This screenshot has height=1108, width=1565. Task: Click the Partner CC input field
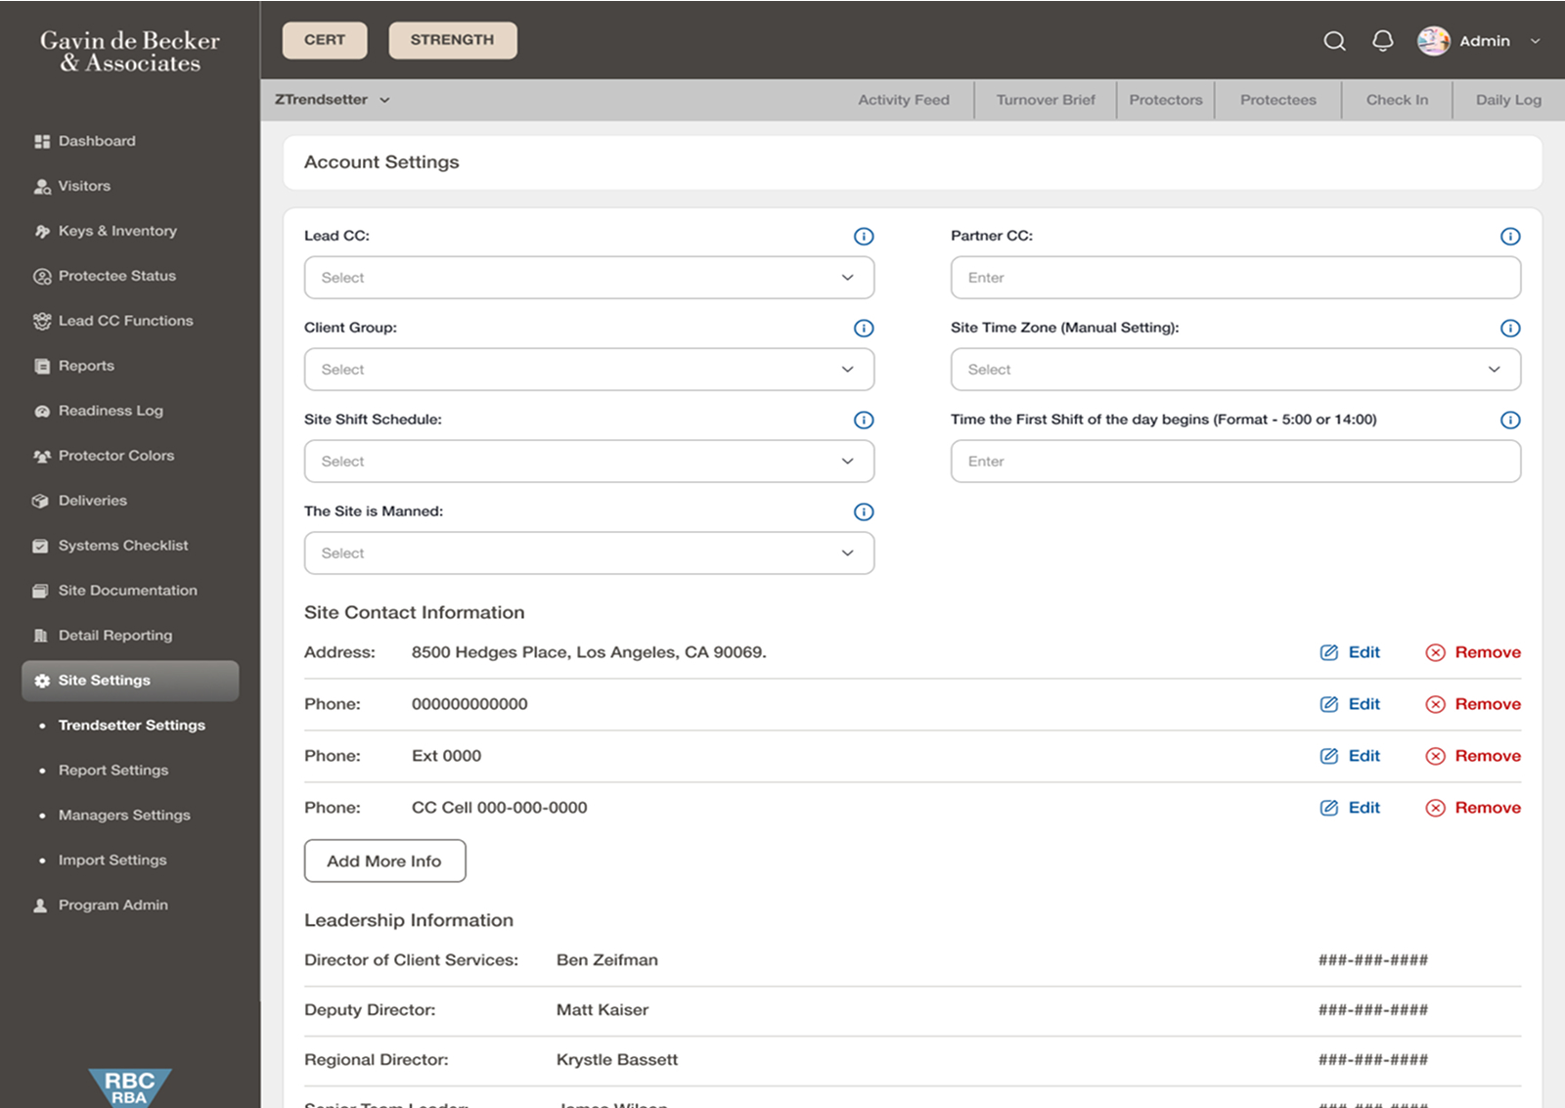1235,278
